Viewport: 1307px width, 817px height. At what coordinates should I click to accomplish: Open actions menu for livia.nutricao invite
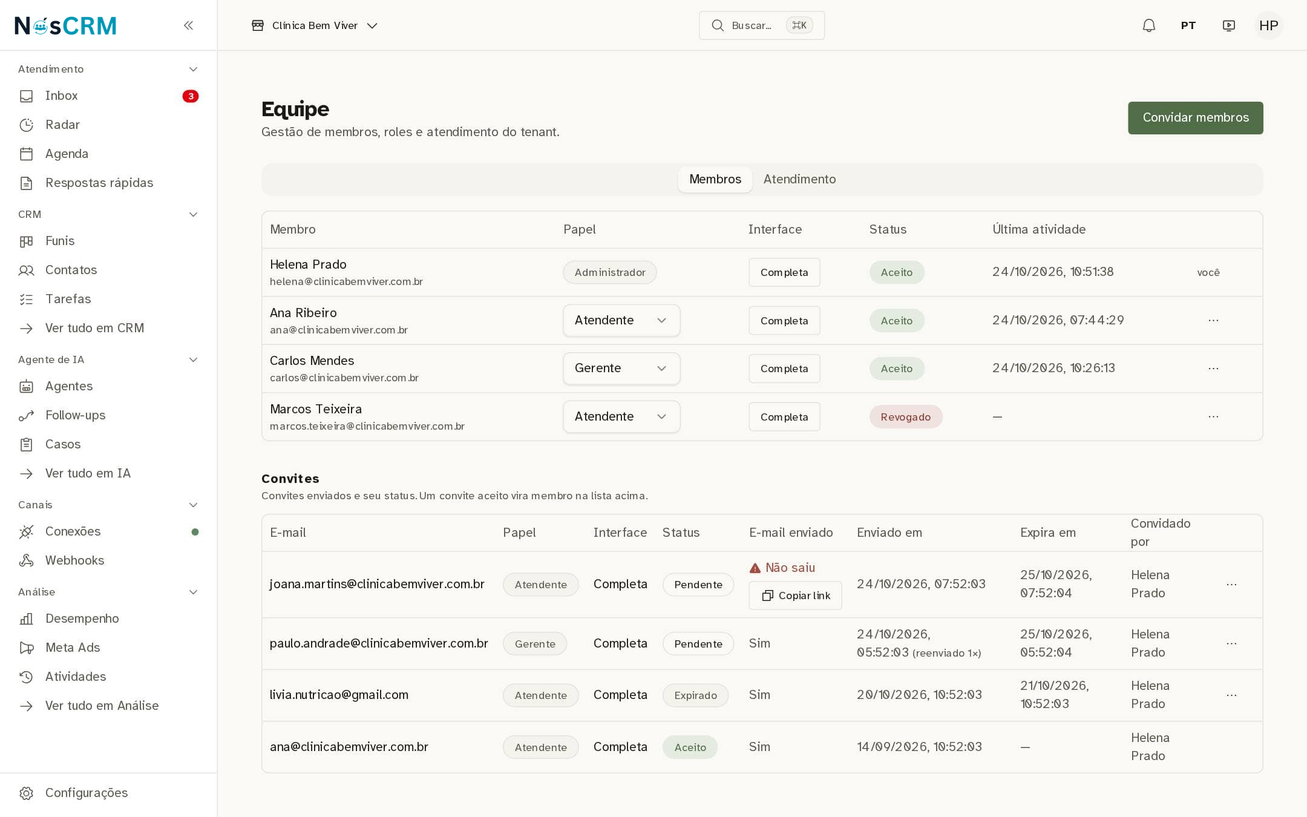point(1231,695)
